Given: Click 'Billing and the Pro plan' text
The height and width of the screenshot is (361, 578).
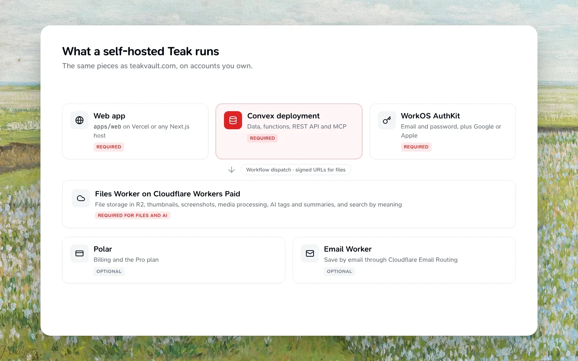Looking at the screenshot, I should pos(126,260).
